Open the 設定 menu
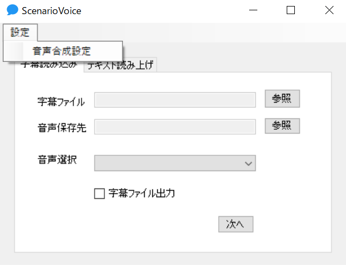Screen dimensions: 346x265 [x=20, y=33]
